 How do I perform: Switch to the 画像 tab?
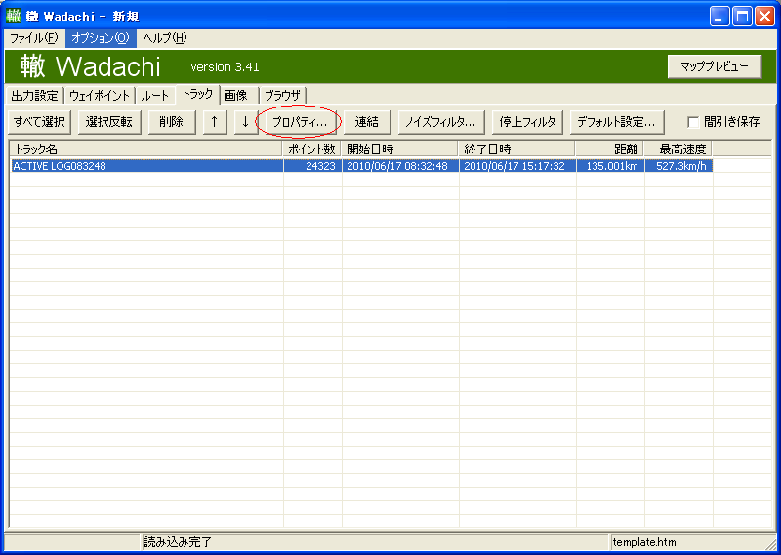click(x=235, y=95)
